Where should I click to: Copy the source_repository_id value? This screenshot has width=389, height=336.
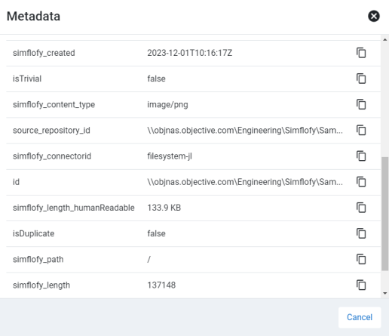pos(361,131)
